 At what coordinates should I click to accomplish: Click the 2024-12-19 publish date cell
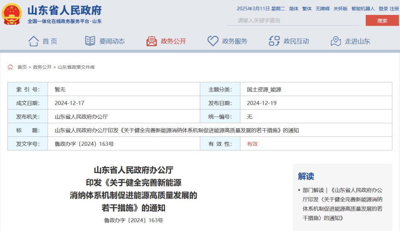[x=316, y=103]
